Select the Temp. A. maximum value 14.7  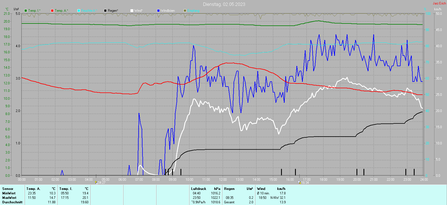click(53, 198)
